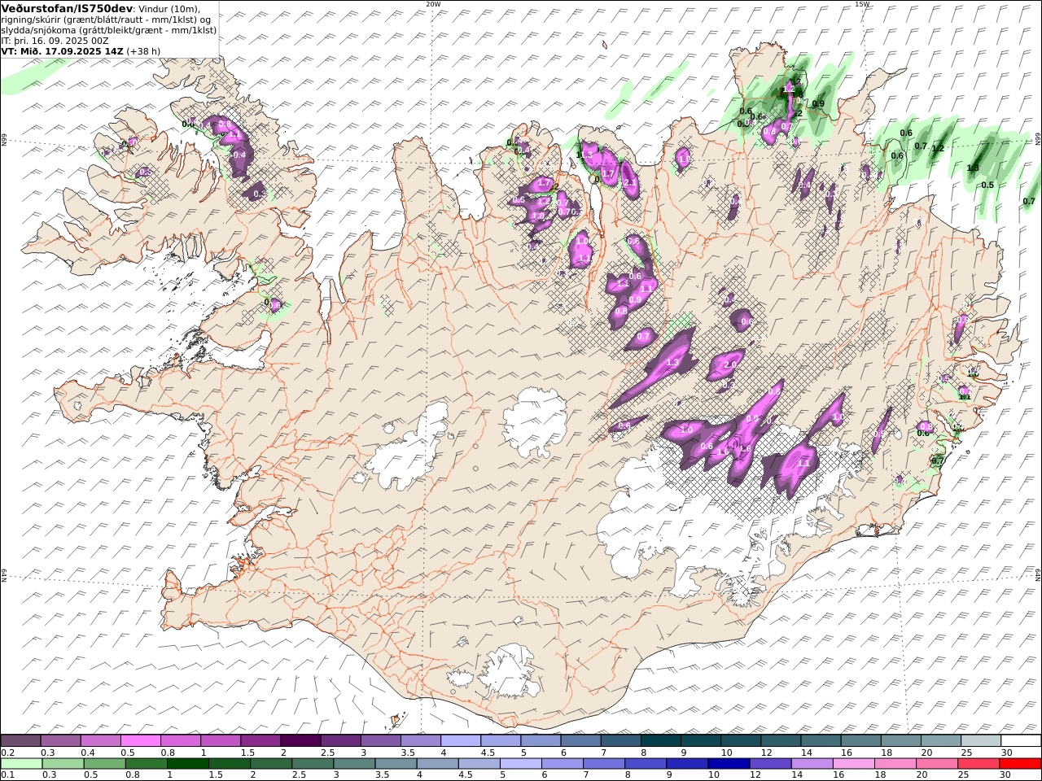1042x781 pixels.
Task: Click the 'Vindur (10m)' text in the header
Action: (x=169, y=8)
